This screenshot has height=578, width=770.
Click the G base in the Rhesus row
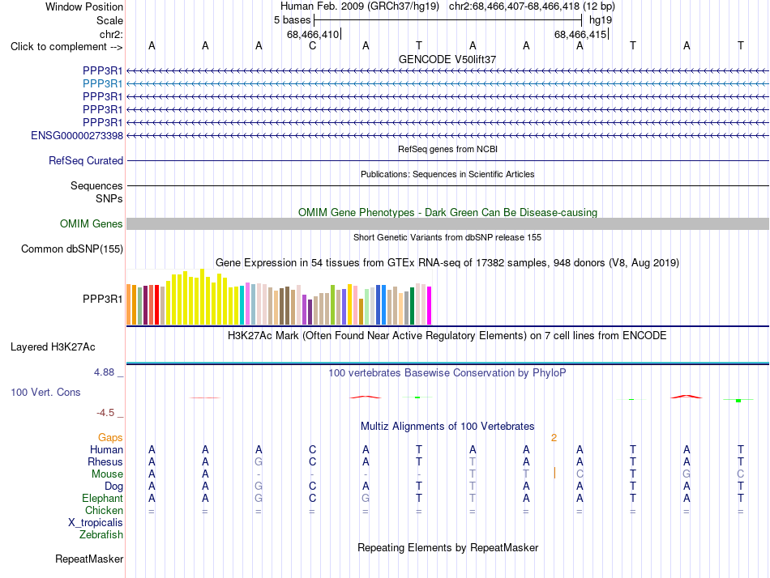(259, 461)
